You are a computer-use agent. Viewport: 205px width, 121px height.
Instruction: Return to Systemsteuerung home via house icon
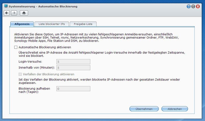pos(24,13)
